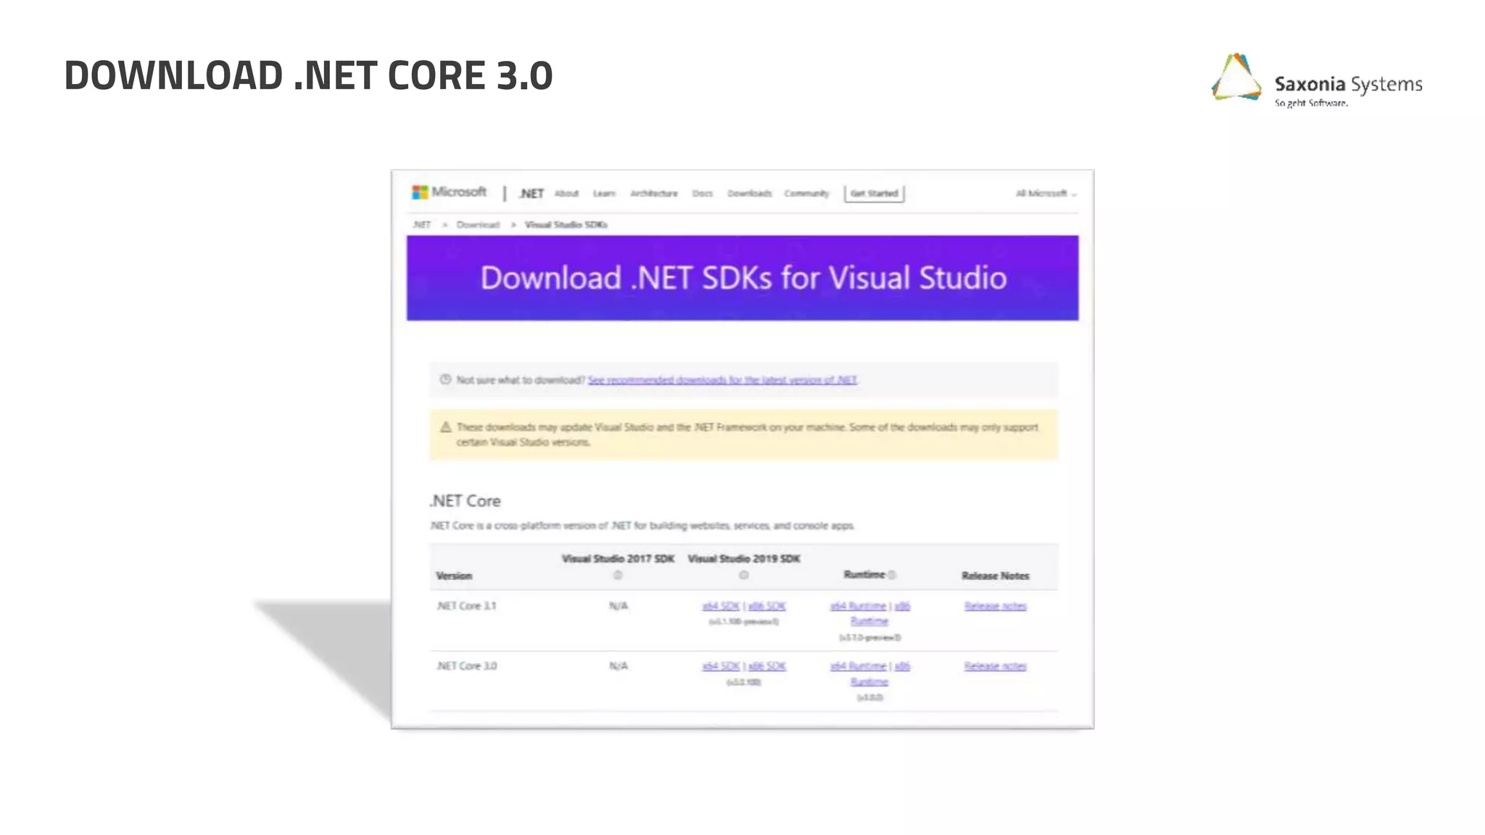Screen dimensions: 1485x835
Task: Select the .NET Core 3.0 version cell
Action: point(466,666)
